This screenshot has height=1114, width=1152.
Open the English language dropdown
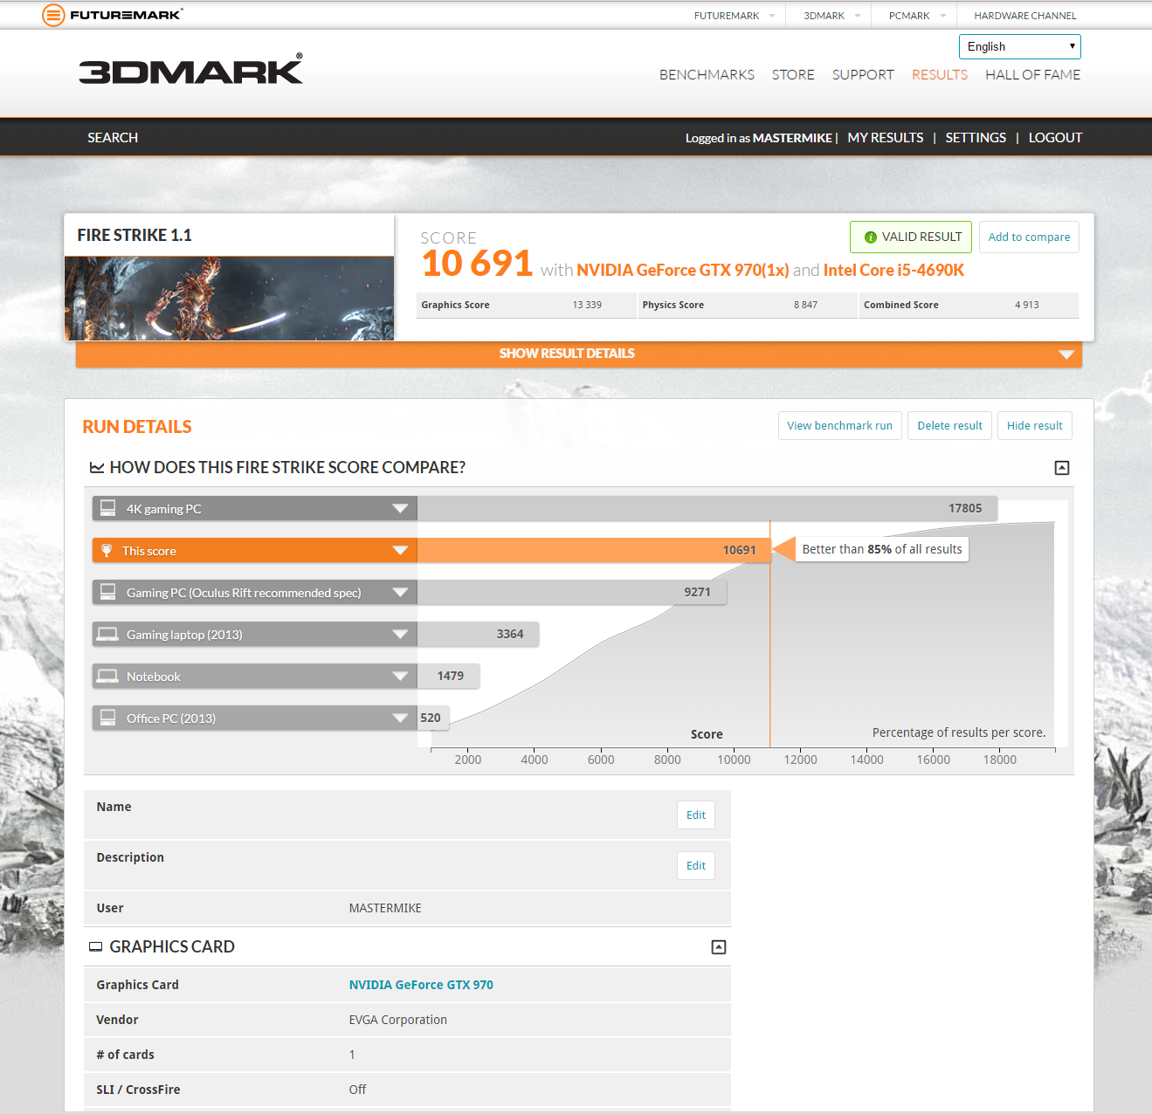point(1020,46)
